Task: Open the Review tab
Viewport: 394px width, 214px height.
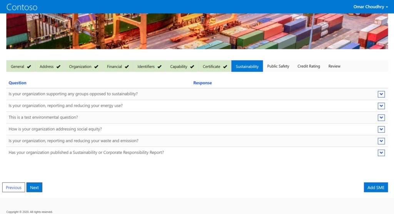Action: tap(334, 66)
